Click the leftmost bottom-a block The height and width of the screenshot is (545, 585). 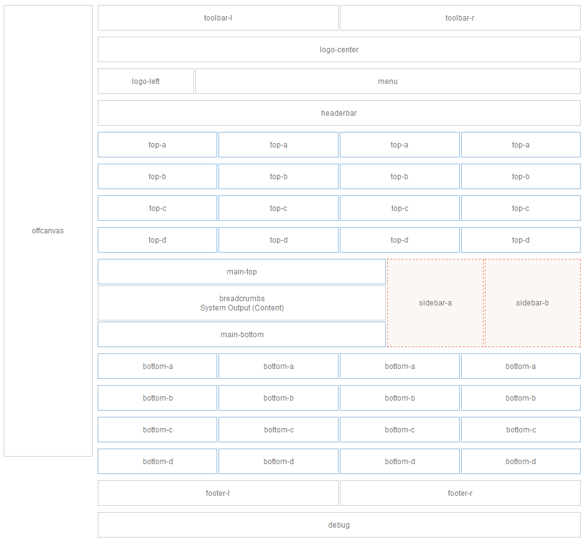click(x=157, y=366)
